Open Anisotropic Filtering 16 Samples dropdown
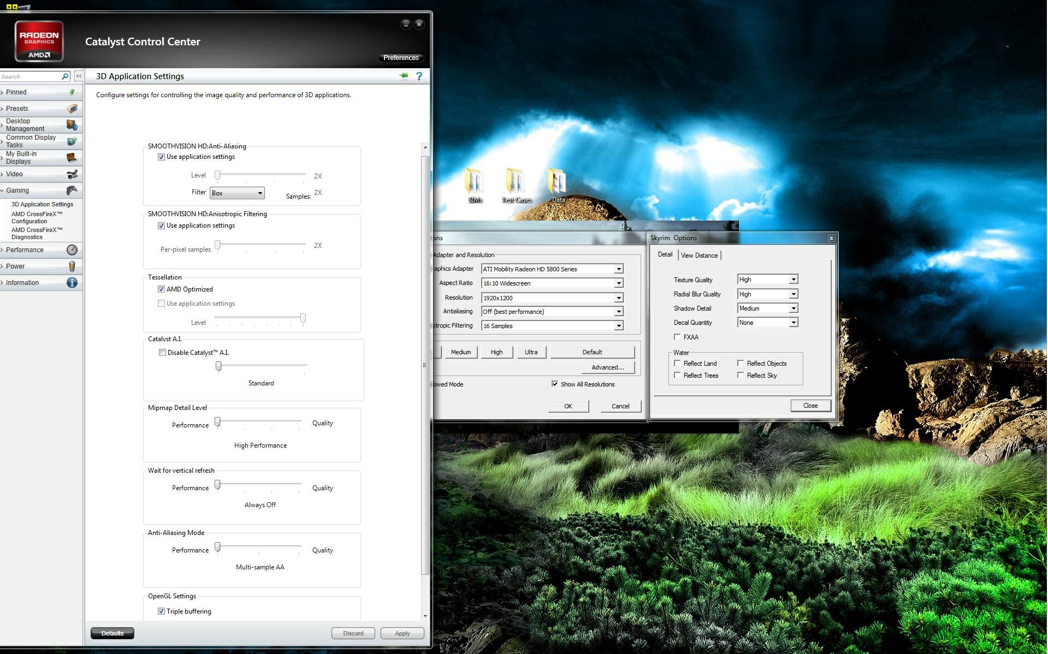The image size is (1048, 654). click(552, 326)
